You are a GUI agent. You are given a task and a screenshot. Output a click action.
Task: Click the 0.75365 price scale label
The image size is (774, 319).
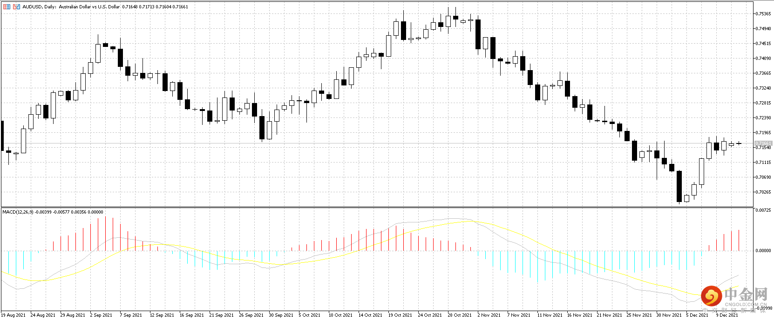coord(764,14)
